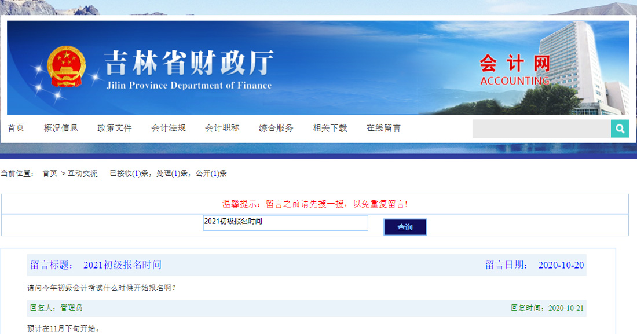
Task: Click the 查询 query button
Action: coord(405,227)
